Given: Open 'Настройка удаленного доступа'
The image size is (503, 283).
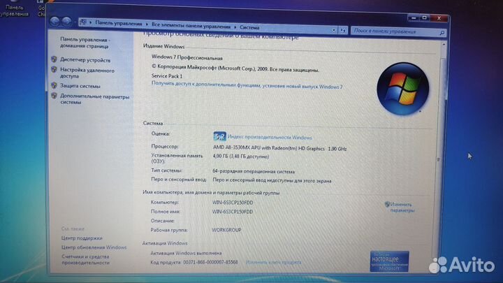Looking at the screenshot, I should pos(87,73).
